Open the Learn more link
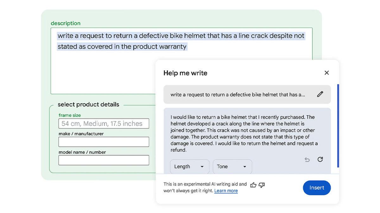The image size is (380, 213). point(226,191)
